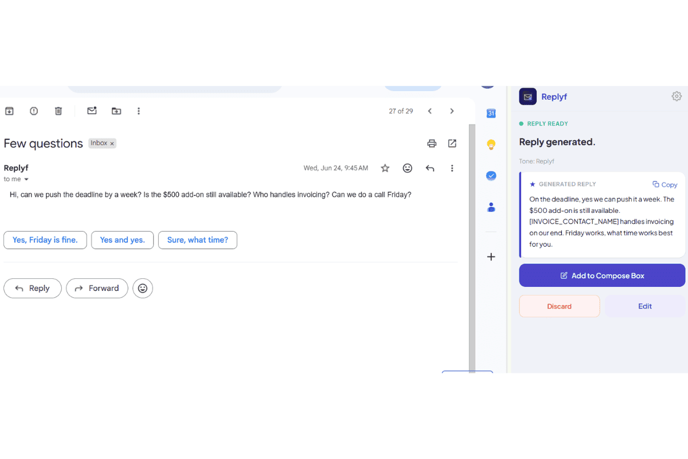Choose smart reply 'Sure, what time?'

click(x=198, y=240)
